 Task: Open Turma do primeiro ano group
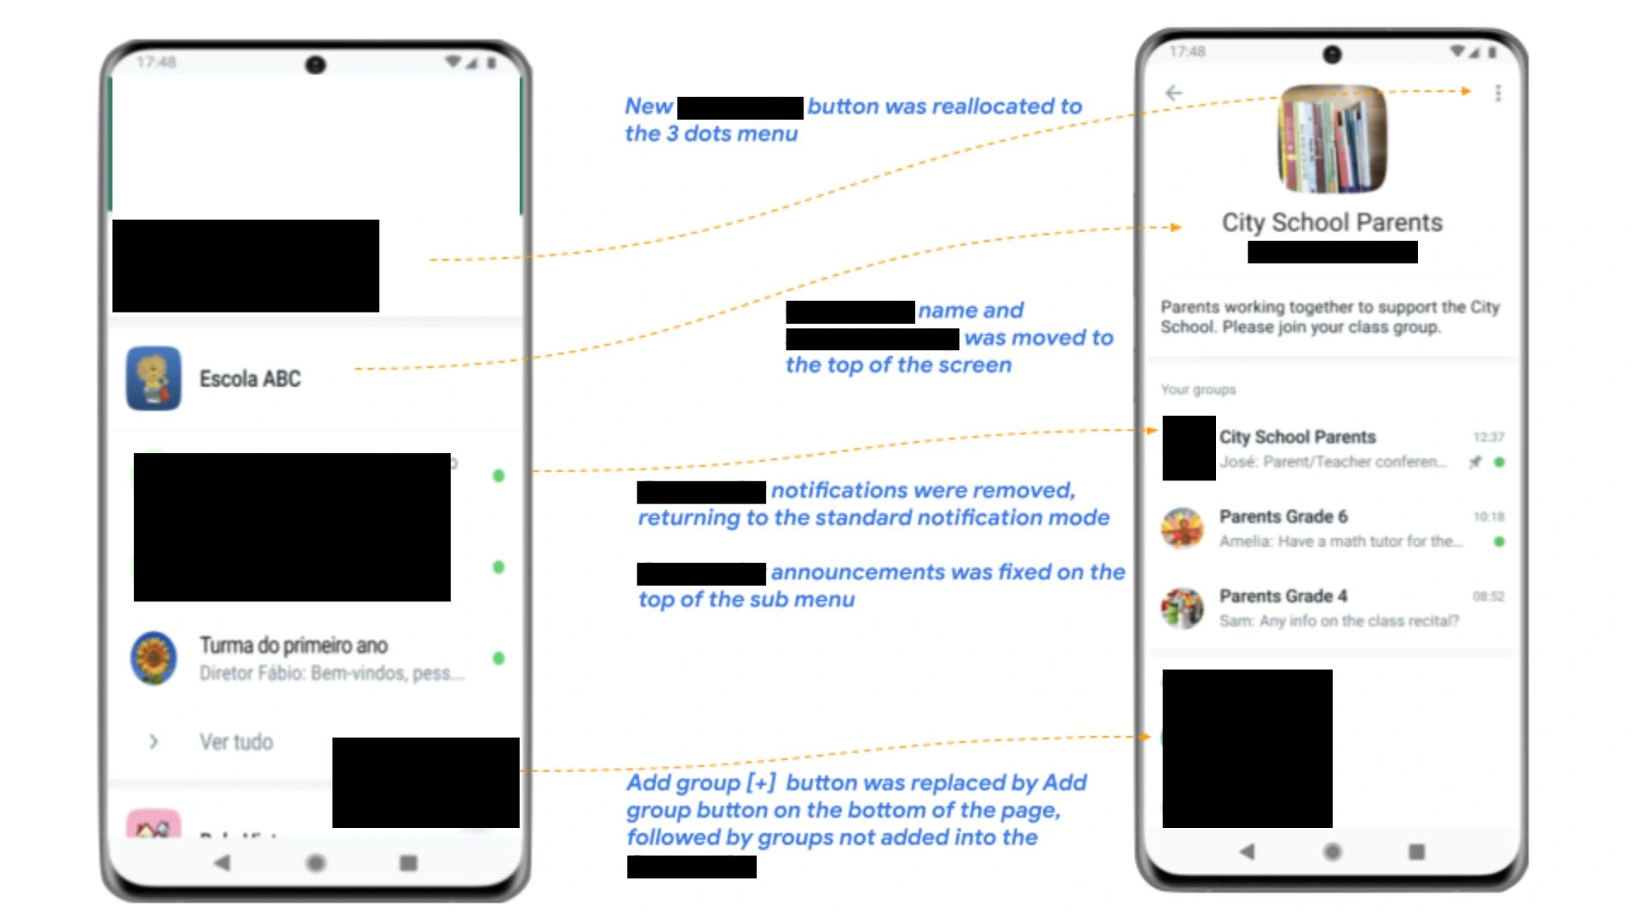[314, 657]
